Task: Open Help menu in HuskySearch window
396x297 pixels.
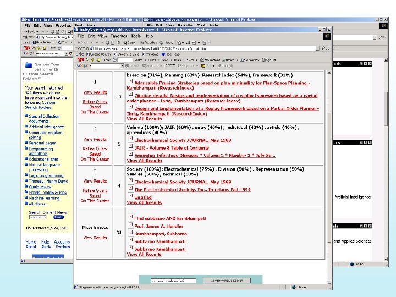Action: [x=148, y=36]
